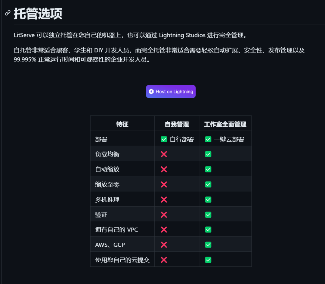The image size is (325, 284).
Task: Click the green check in the 负载均衡 row
Action: (208, 154)
